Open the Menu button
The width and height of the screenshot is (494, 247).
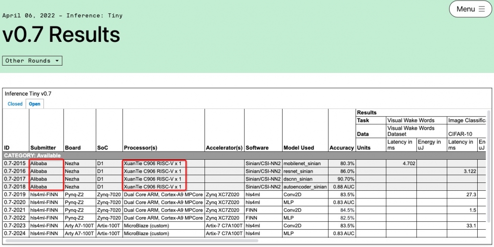point(470,9)
